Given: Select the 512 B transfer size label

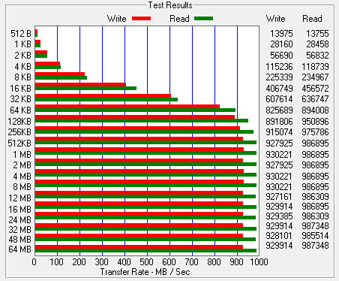Looking at the screenshot, I should pyautogui.click(x=21, y=34).
